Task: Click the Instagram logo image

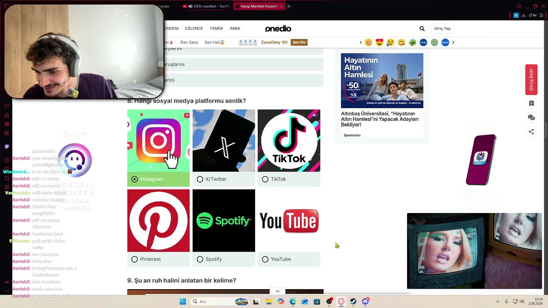Action: pyautogui.click(x=158, y=141)
